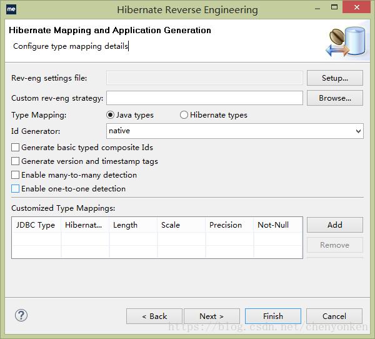Click the Scale column header
This screenshot has width=375, height=339.
pyautogui.click(x=181, y=225)
